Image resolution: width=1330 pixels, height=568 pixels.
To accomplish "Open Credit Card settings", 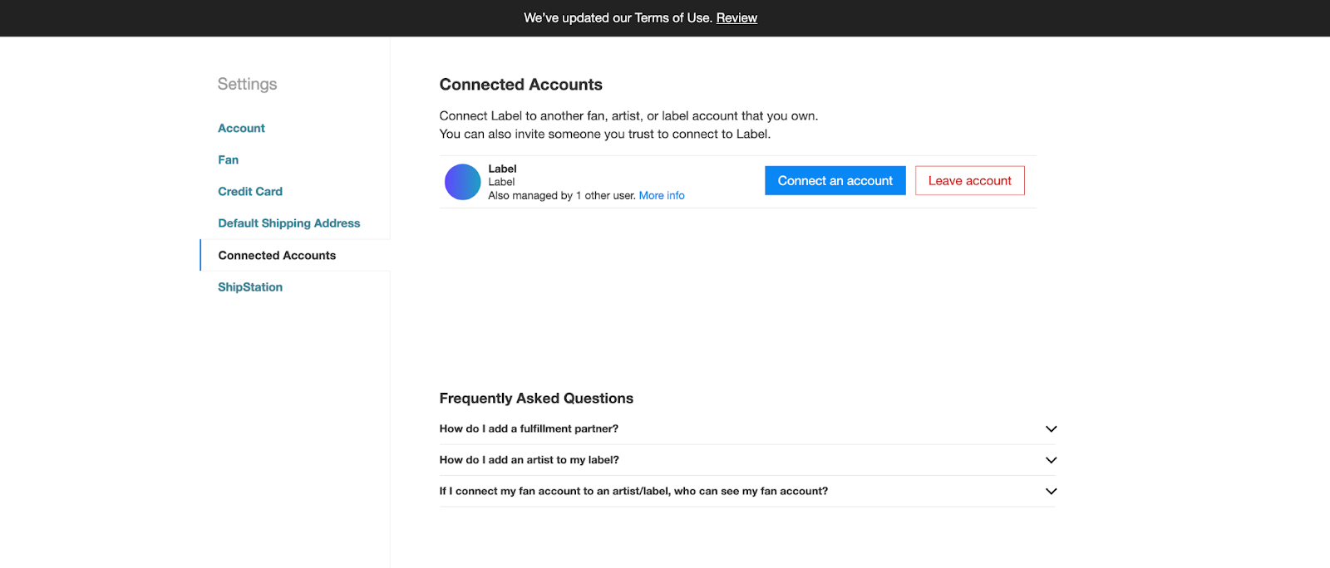I will pyautogui.click(x=250, y=191).
